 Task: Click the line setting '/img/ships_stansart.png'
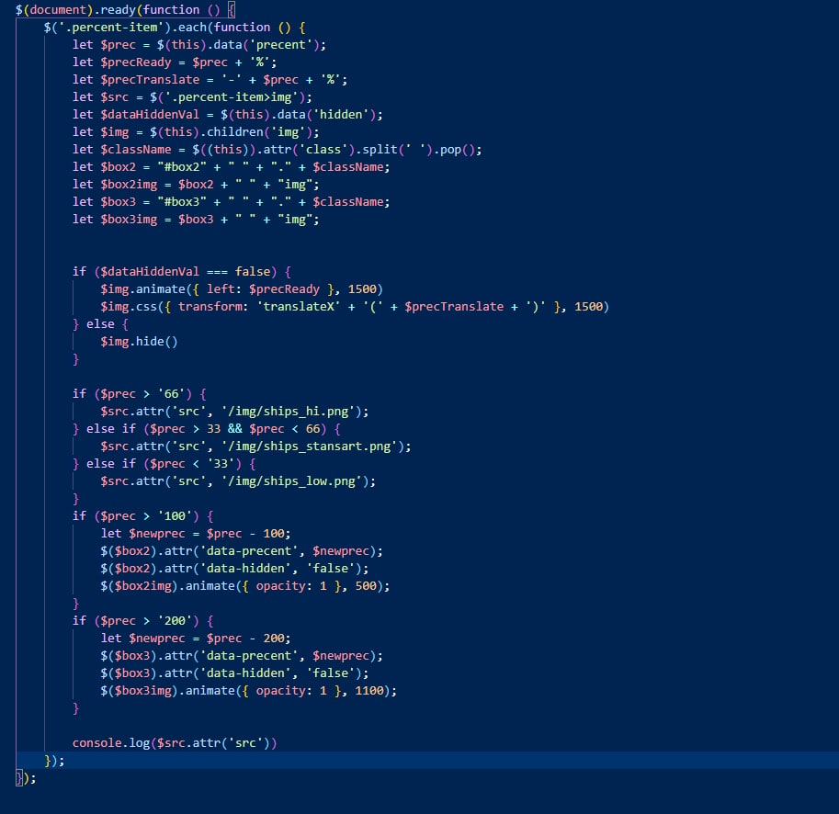coord(255,446)
